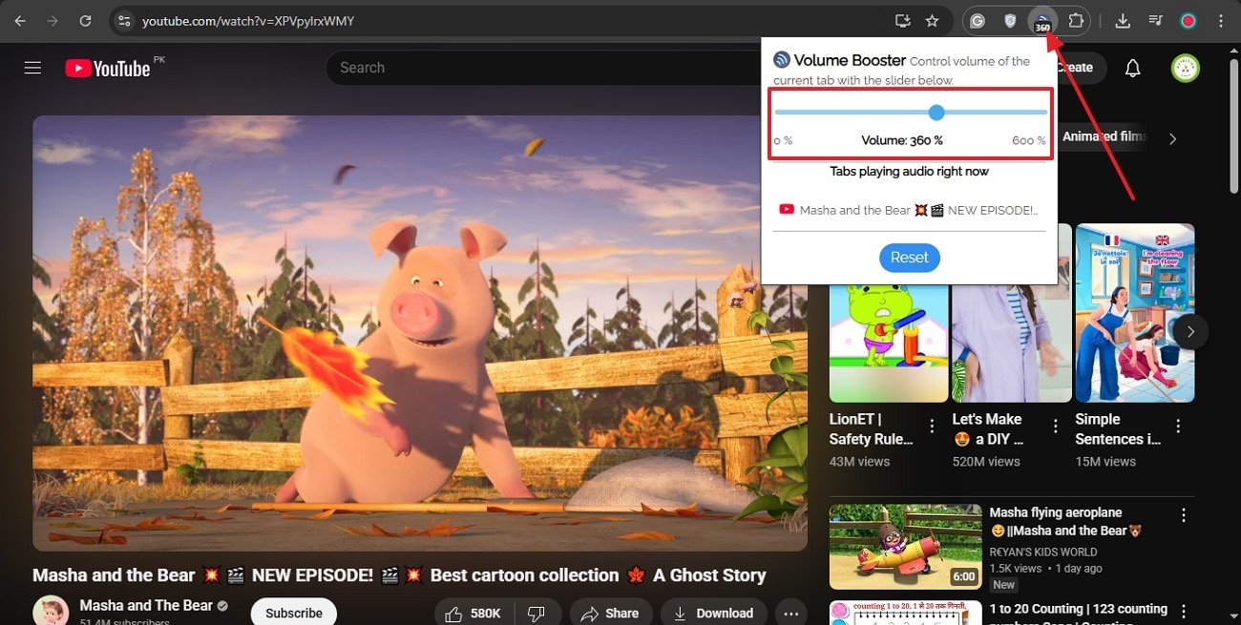This screenshot has width=1241, height=625.
Task: Open options for Masha flying aeroplane video
Action: point(1184,515)
